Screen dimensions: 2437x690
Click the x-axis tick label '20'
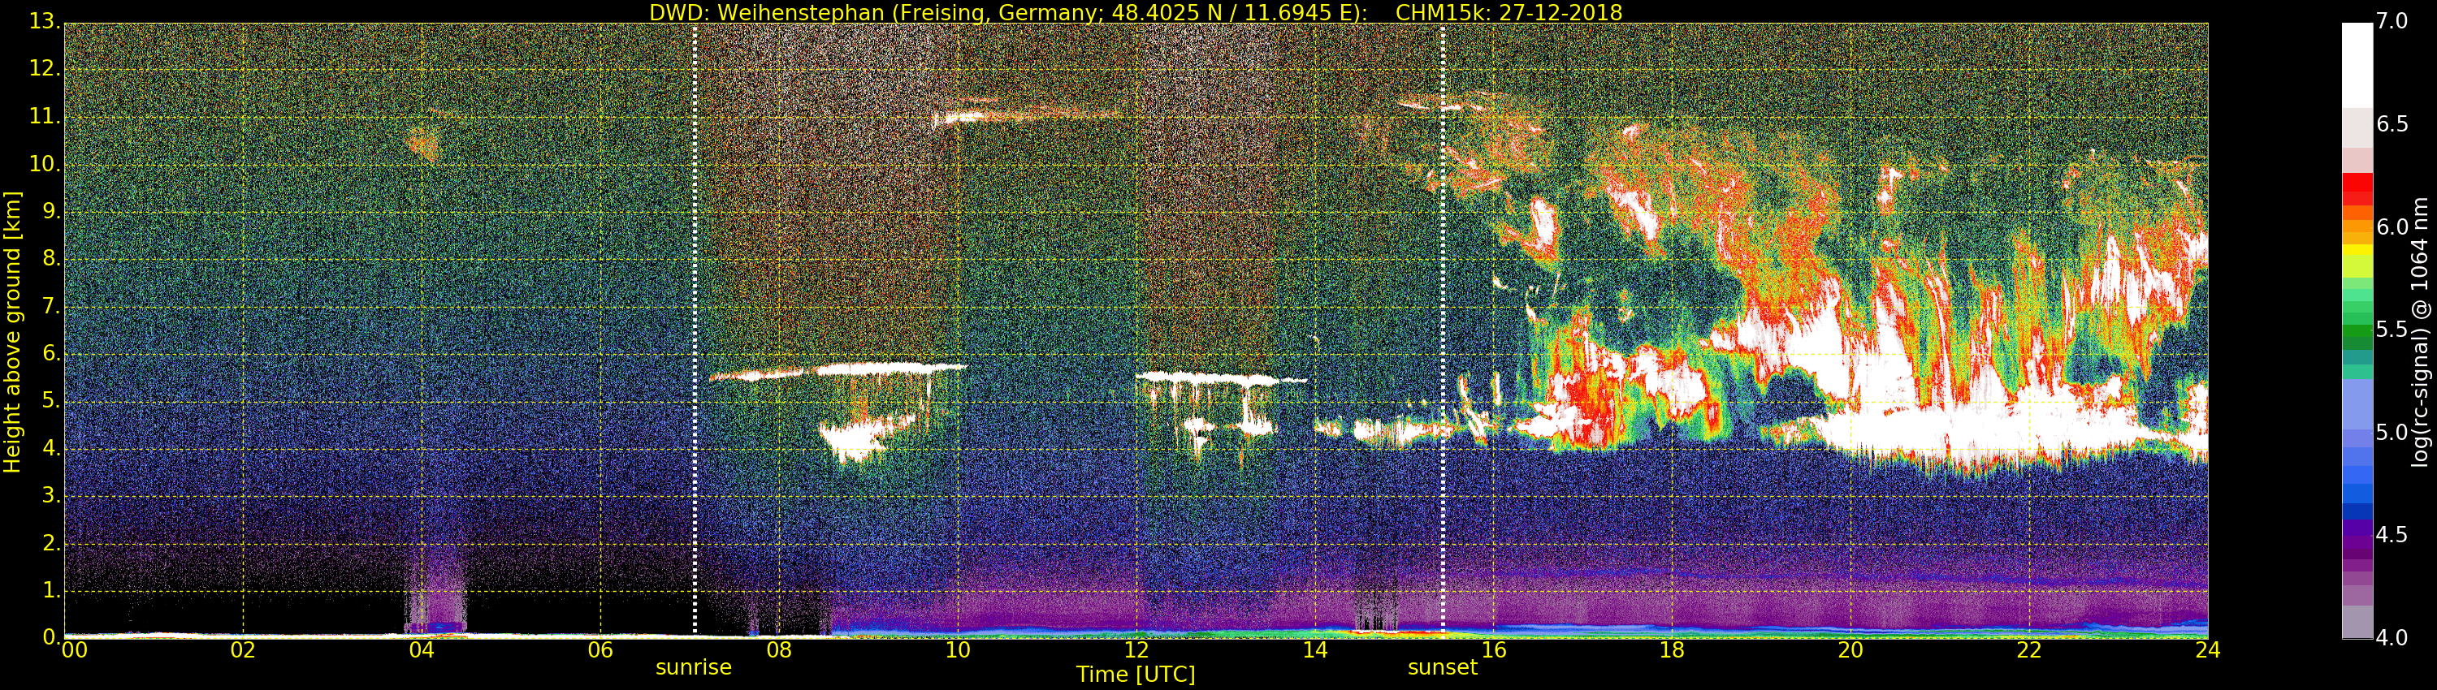1850,650
